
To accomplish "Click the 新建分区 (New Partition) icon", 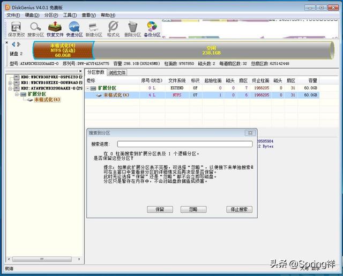I will tap(94, 29).
